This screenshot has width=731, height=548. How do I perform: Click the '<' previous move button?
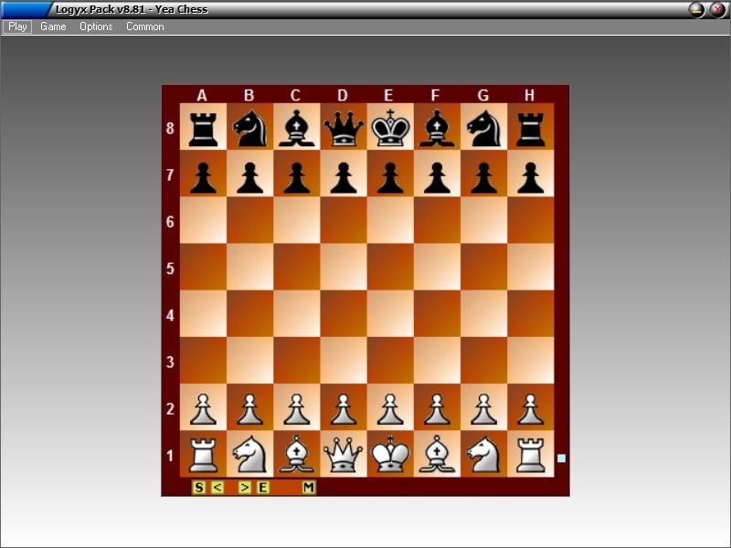(217, 488)
